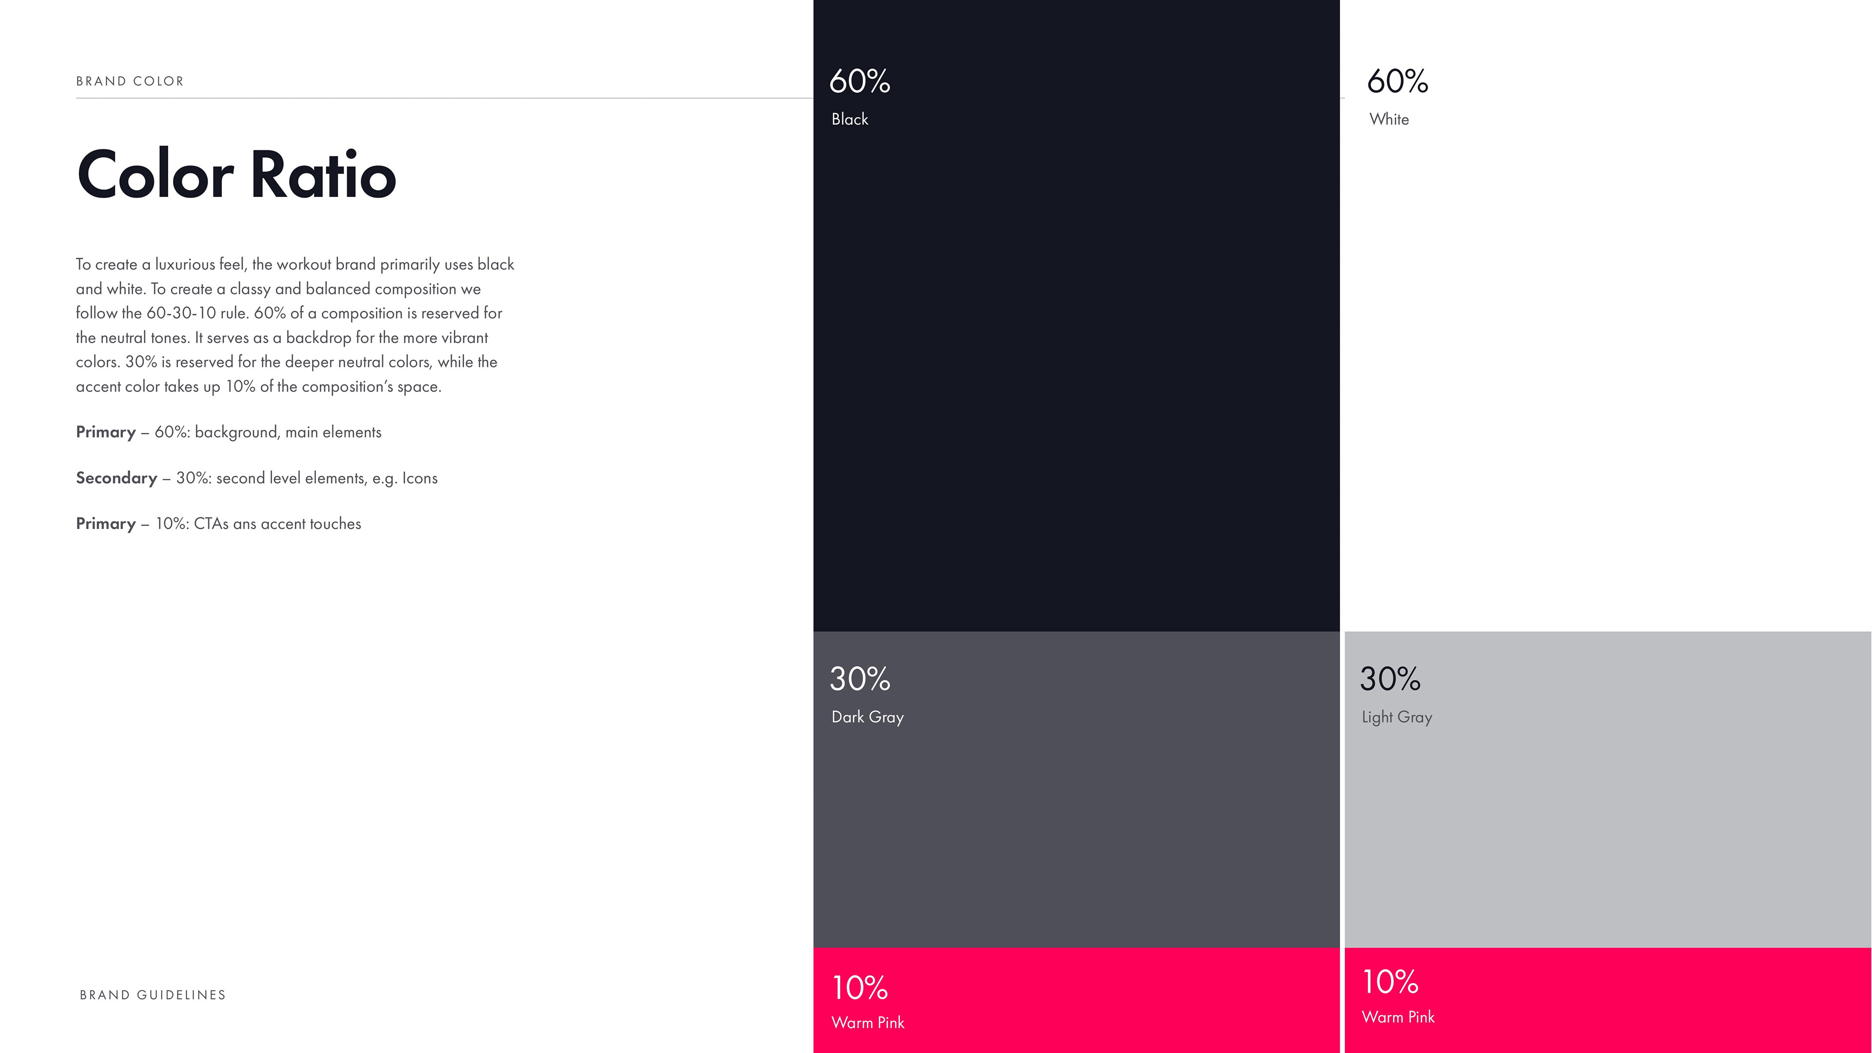
Task: Select the Light Gray color swatch
Action: 1606,821
